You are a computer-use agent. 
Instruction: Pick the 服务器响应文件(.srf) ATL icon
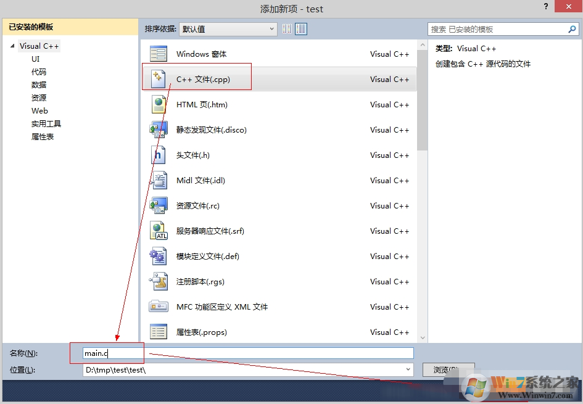coord(159,231)
